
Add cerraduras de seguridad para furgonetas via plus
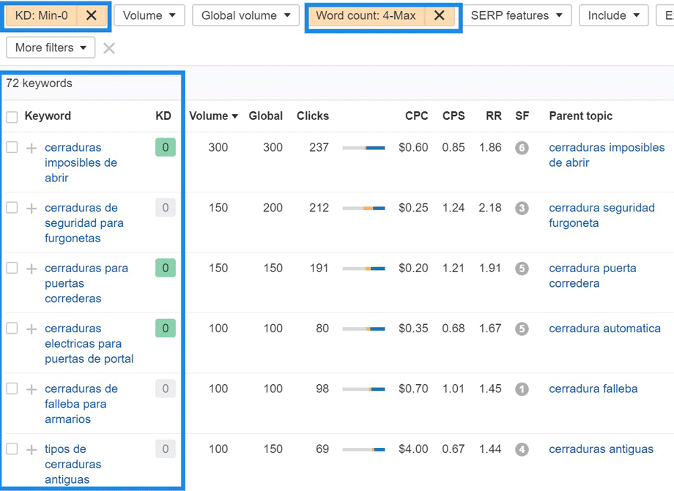click(x=32, y=209)
